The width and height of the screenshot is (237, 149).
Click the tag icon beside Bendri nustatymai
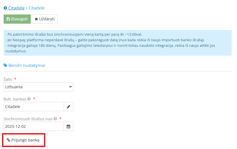point(5,65)
